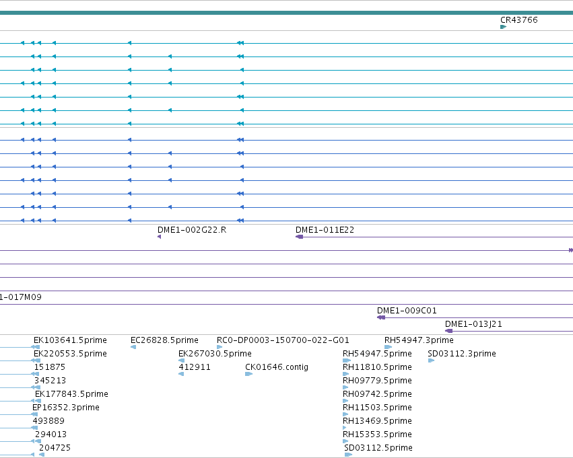Click the RH13469.5prime label
The image size is (573, 458).
pyautogui.click(x=377, y=421)
